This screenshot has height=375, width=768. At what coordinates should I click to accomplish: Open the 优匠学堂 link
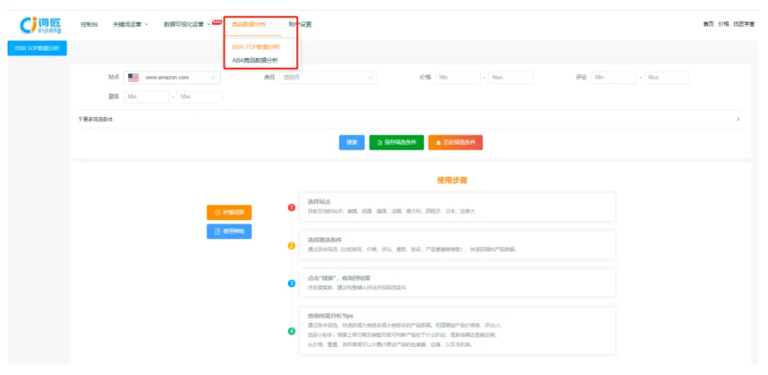(x=744, y=24)
